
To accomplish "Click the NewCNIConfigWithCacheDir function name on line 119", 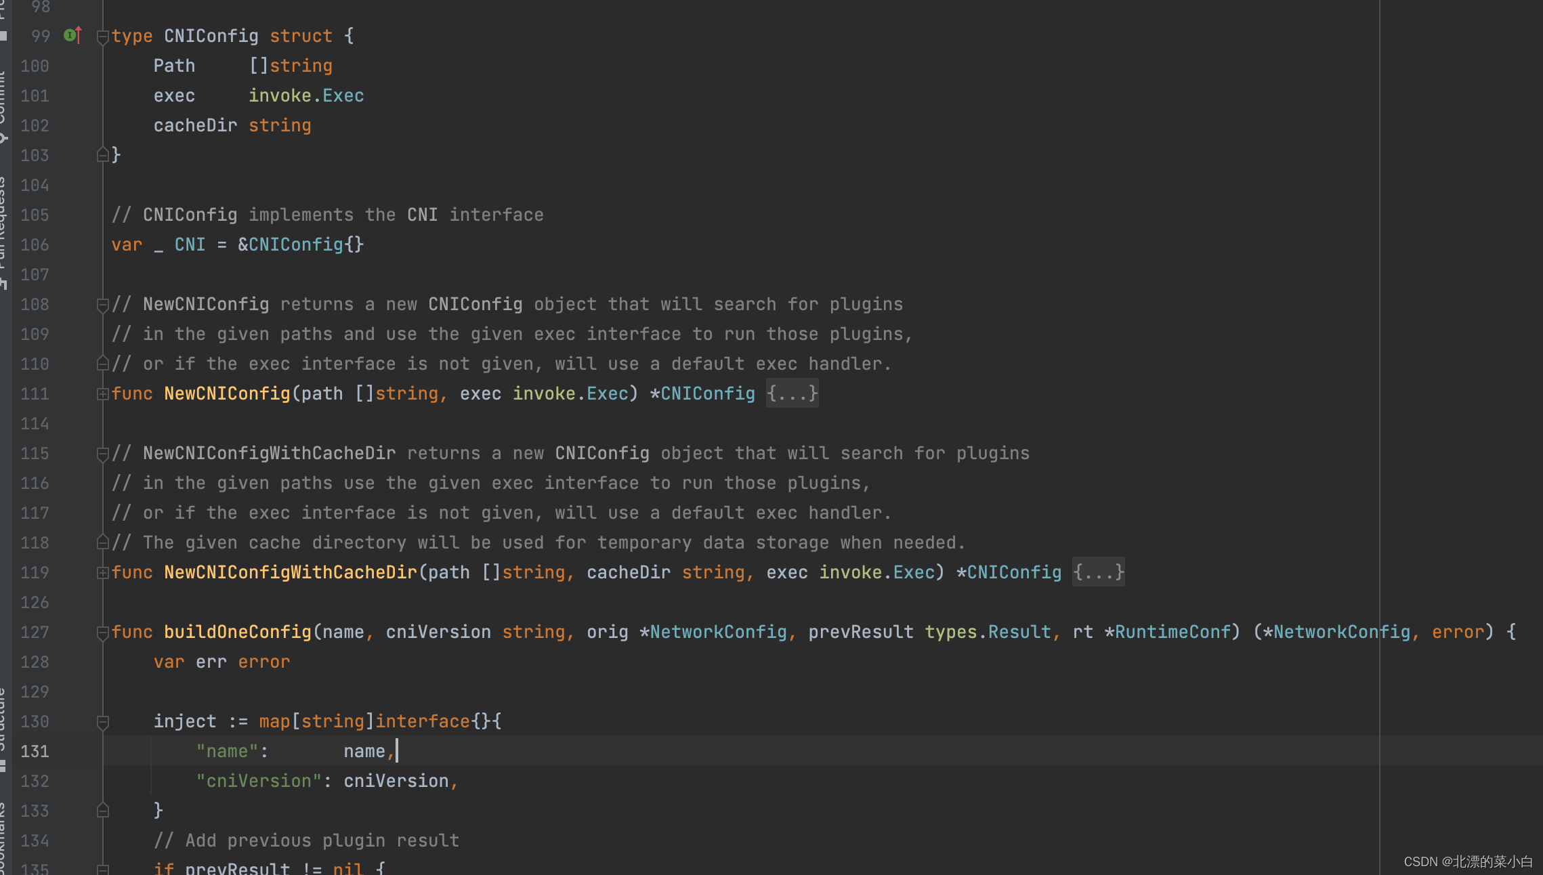I will [x=291, y=572].
